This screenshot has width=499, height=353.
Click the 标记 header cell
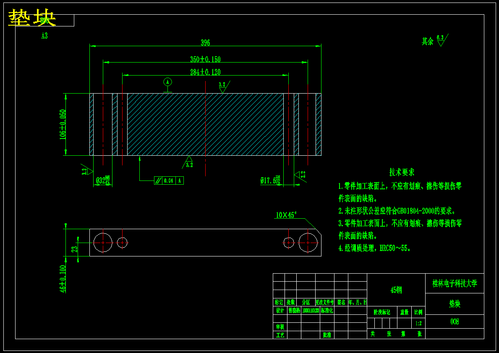(x=279, y=302)
